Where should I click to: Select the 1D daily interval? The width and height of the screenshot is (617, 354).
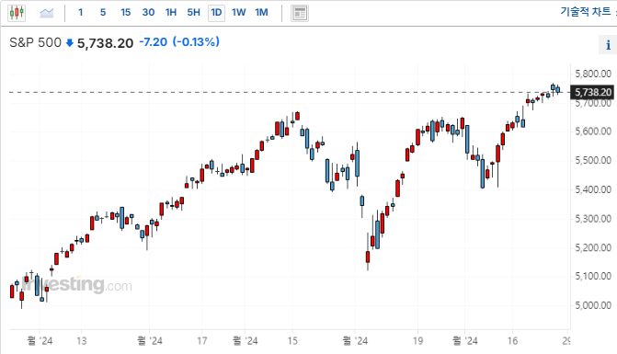pyautogui.click(x=216, y=13)
